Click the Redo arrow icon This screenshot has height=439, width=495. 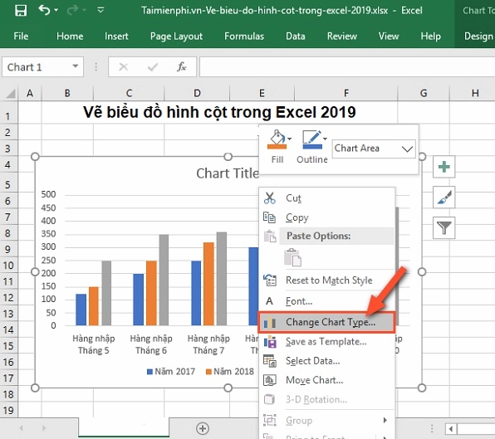click(x=72, y=10)
